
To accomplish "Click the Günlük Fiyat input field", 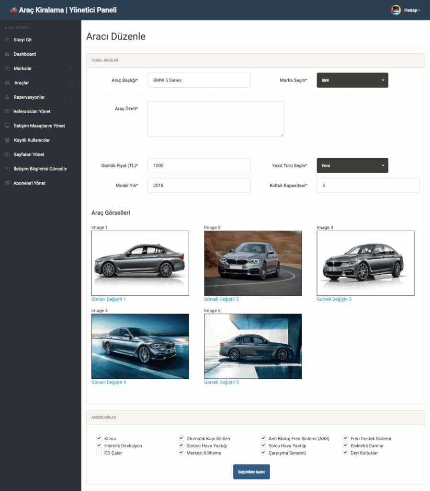I will (199, 165).
